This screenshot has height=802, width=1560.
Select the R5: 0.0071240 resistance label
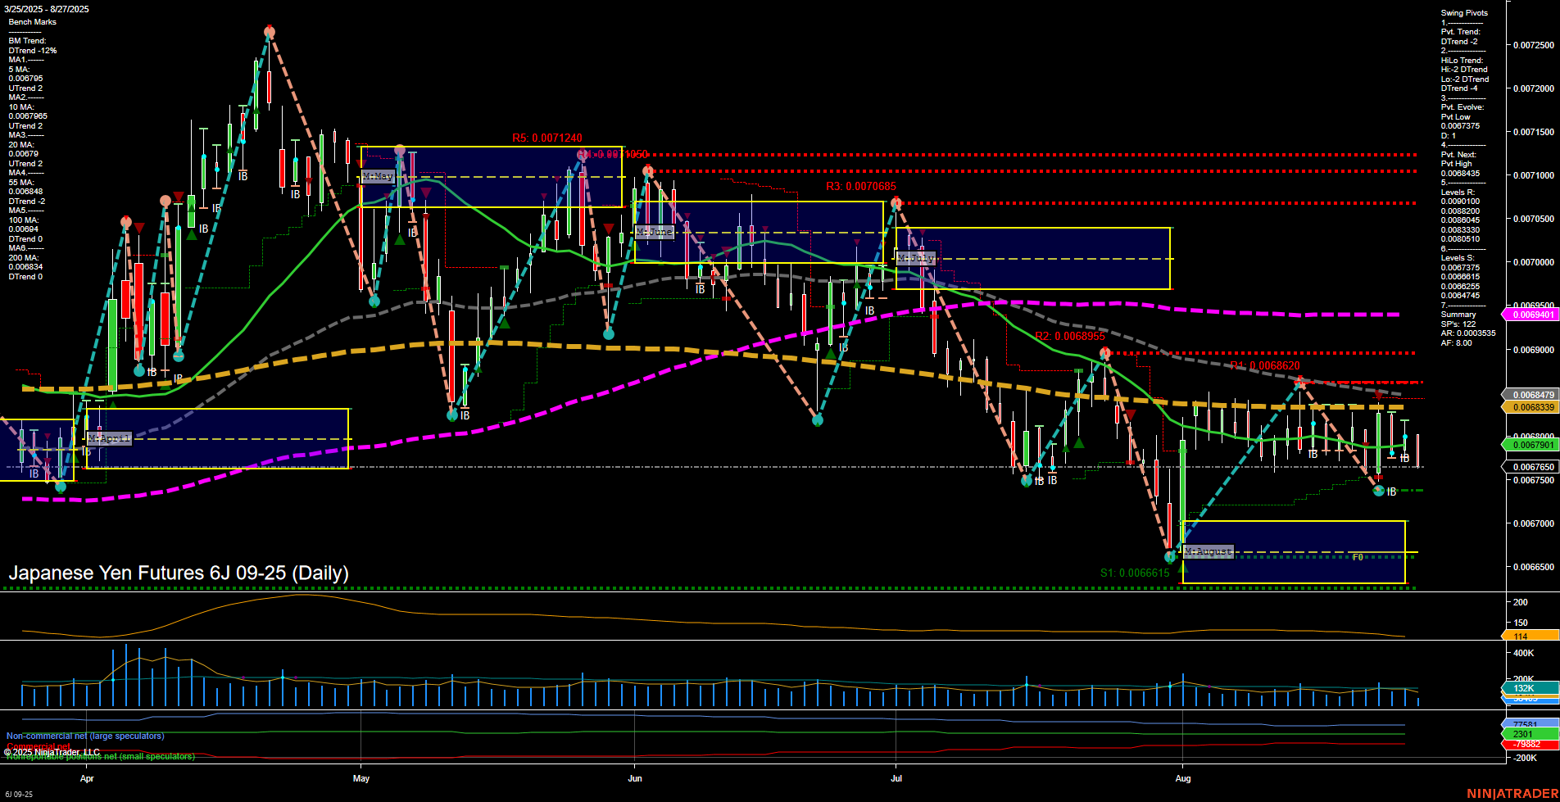pyautogui.click(x=547, y=138)
